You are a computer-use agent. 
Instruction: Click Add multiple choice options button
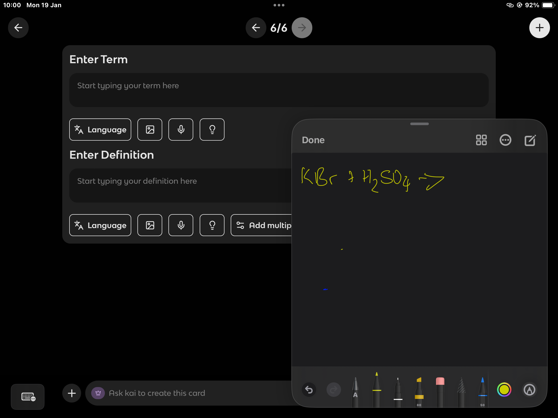pyautogui.click(x=261, y=225)
